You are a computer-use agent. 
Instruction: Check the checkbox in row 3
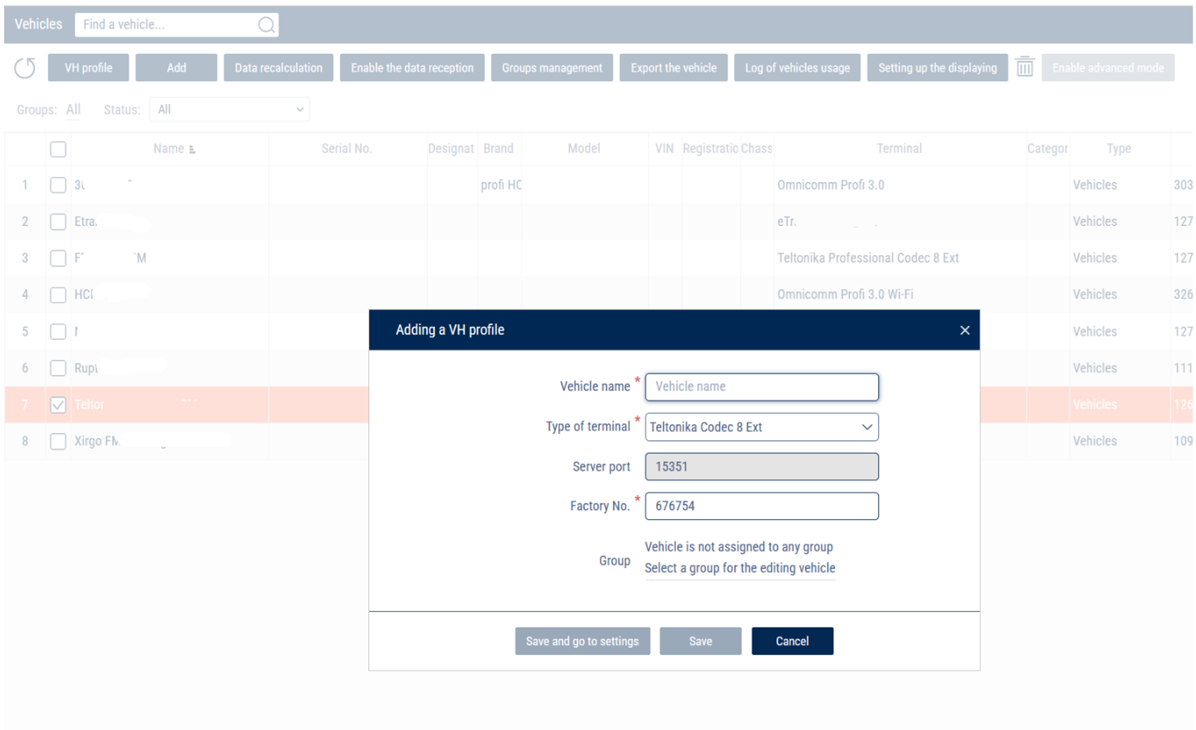coord(58,258)
